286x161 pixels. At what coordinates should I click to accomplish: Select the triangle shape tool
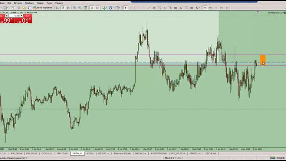[181, 8]
